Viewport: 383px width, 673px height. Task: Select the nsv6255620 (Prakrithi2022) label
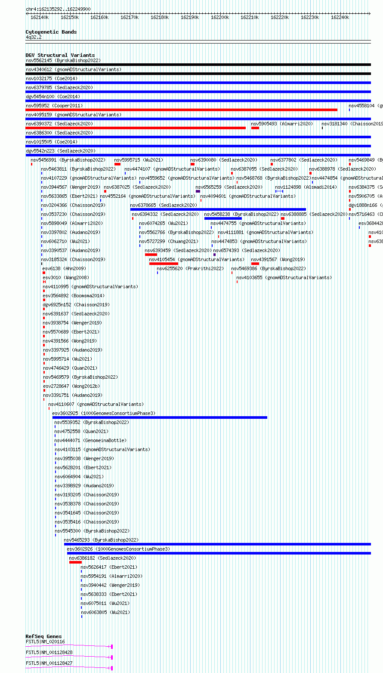click(x=190, y=268)
